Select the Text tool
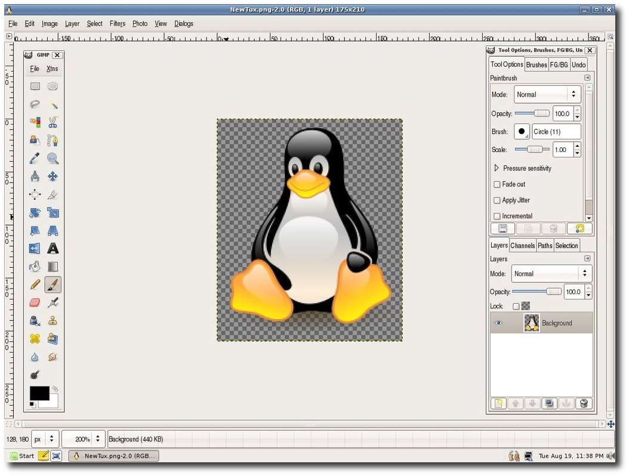Image resolution: width=629 pixels, height=476 pixels. (53, 249)
